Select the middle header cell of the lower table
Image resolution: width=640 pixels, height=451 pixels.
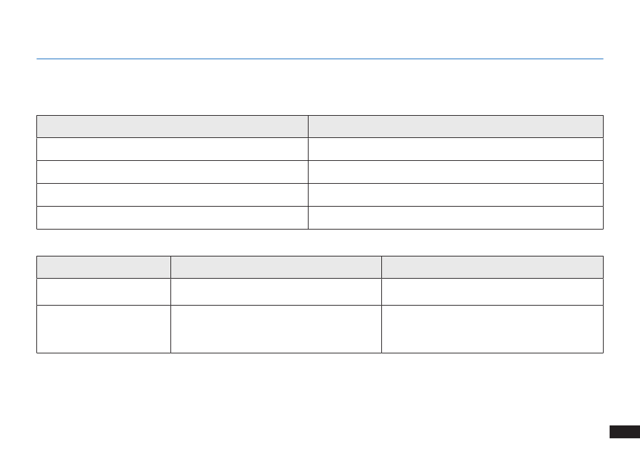[276, 267]
